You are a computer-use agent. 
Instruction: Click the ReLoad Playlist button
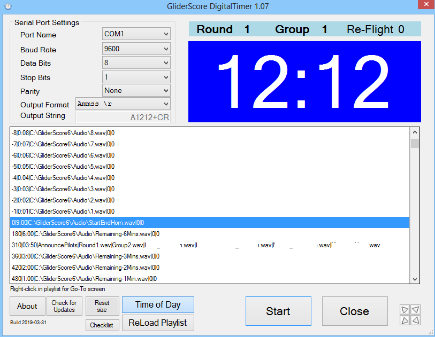pos(158,323)
